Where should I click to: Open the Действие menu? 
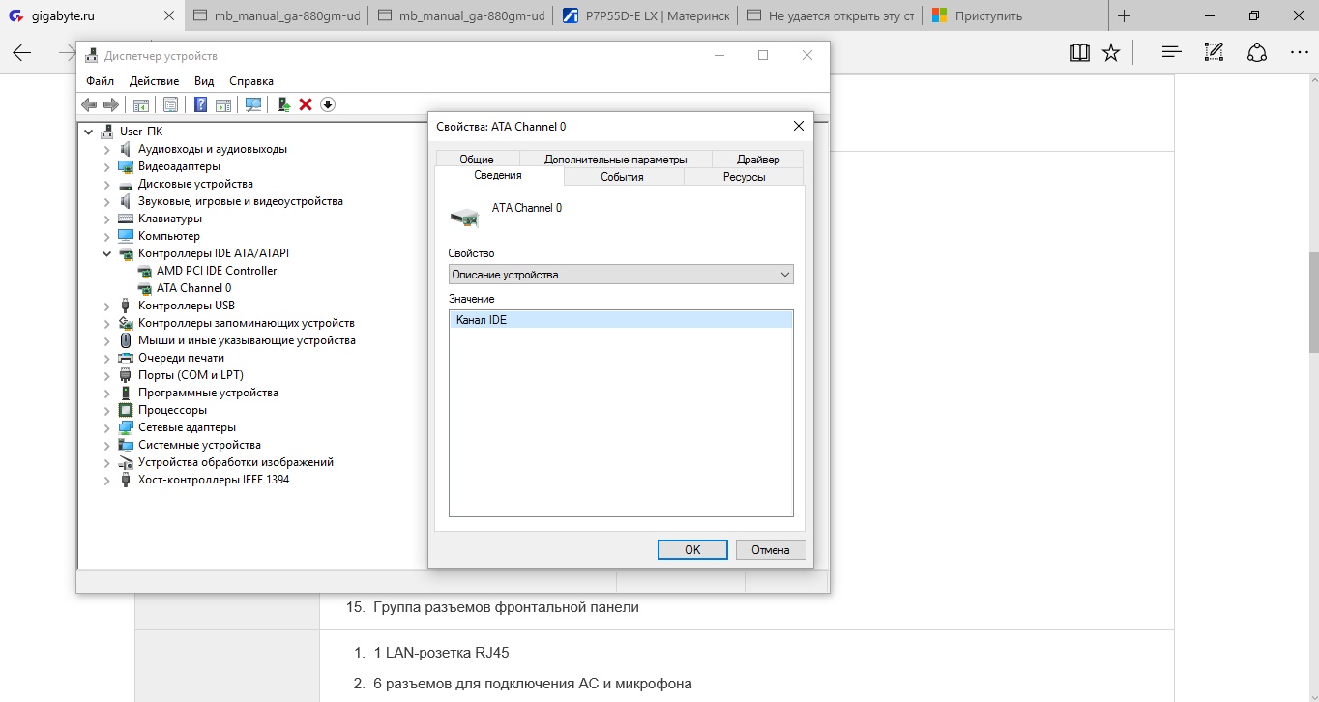point(154,81)
